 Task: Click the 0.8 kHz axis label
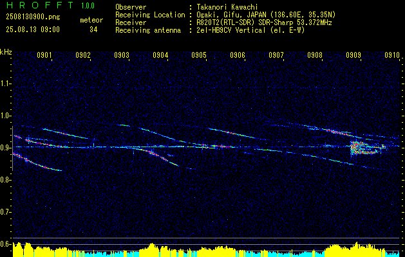(5, 180)
